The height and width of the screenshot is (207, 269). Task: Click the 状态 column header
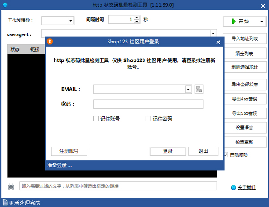point(15,49)
